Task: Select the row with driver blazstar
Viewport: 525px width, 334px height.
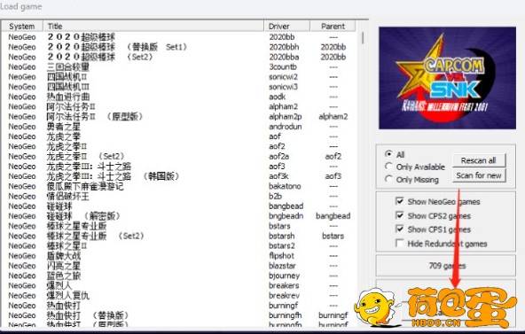Action: [179, 266]
